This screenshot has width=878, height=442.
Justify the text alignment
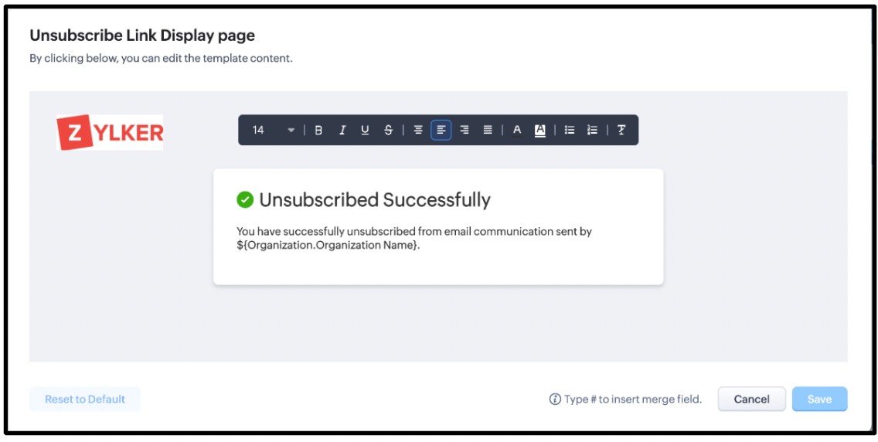[488, 130]
